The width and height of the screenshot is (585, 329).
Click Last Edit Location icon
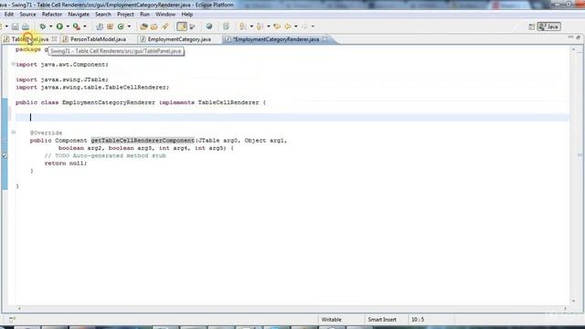[277, 27]
